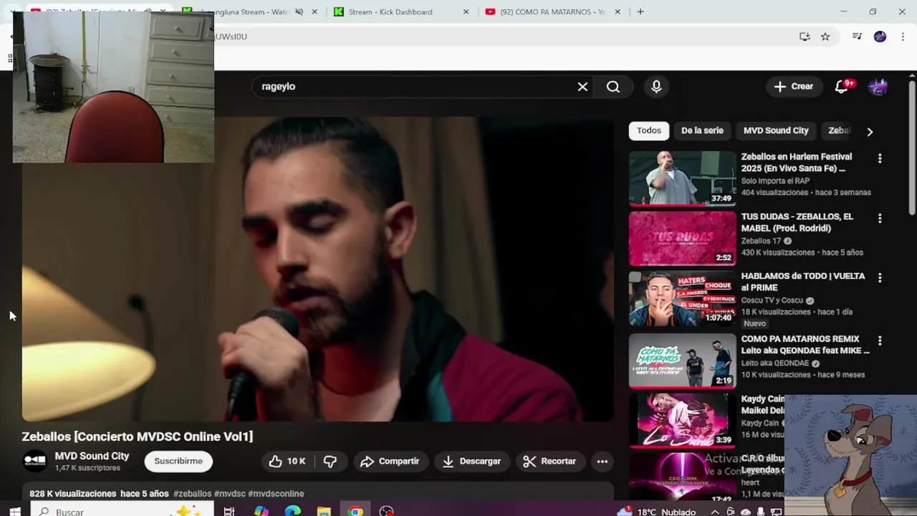917x516 pixels.
Task: Open options for TUS DUDAS video
Action: pyautogui.click(x=880, y=218)
